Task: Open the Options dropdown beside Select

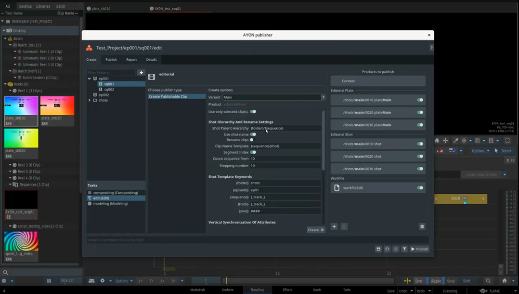Action: point(480,151)
